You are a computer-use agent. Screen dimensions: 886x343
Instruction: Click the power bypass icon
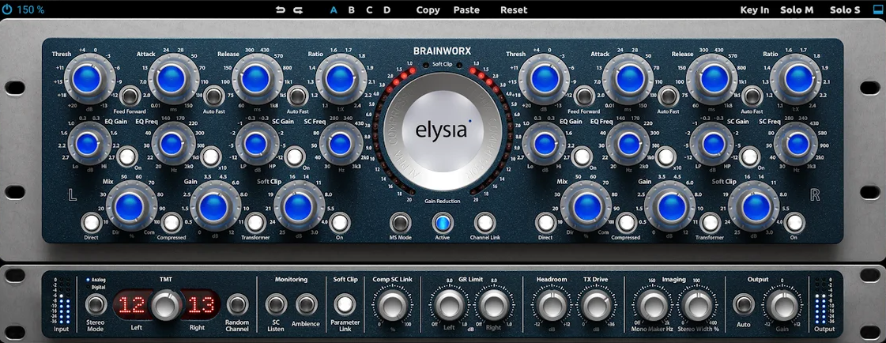coord(7,9)
